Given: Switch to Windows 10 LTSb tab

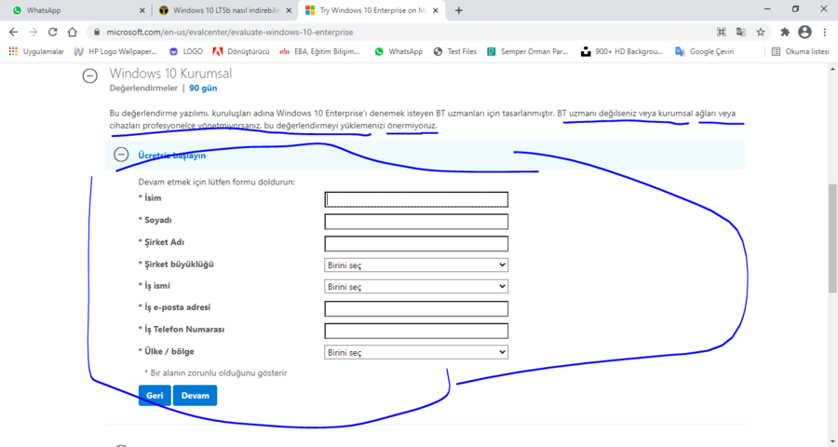Looking at the screenshot, I should coord(225,10).
